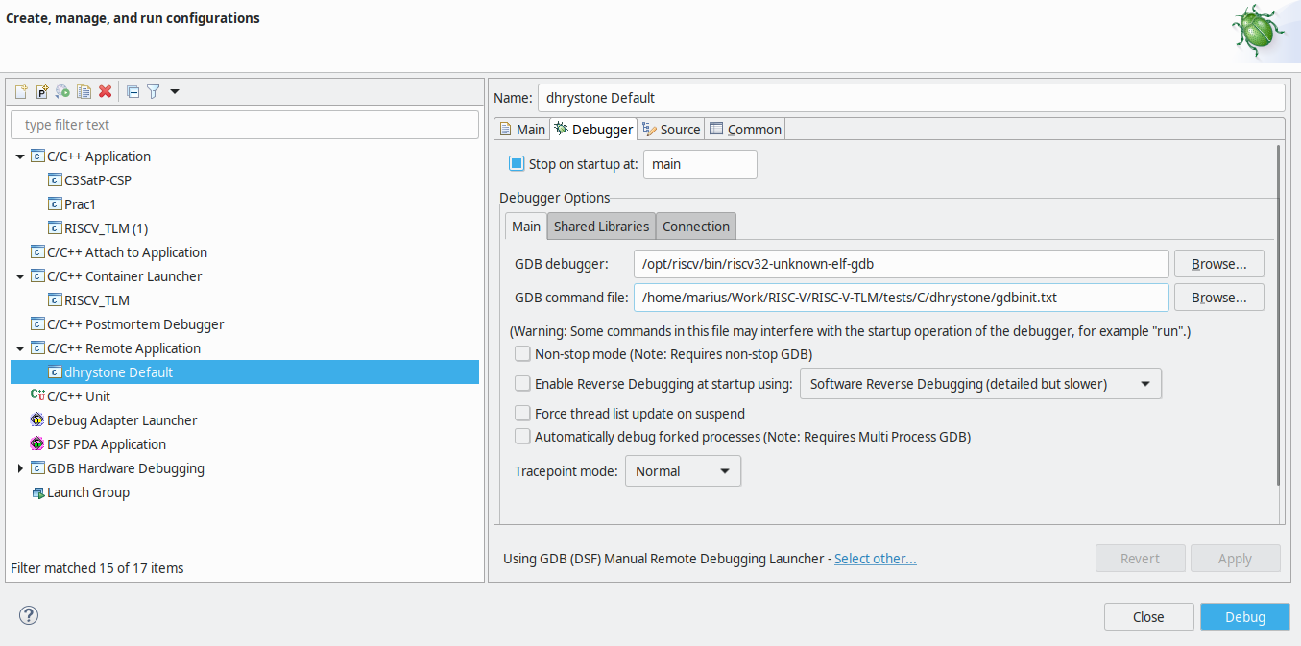The width and height of the screenshot is (1301, 646).
Task: Click the Stop on startup main field
Action: (700, 164)
